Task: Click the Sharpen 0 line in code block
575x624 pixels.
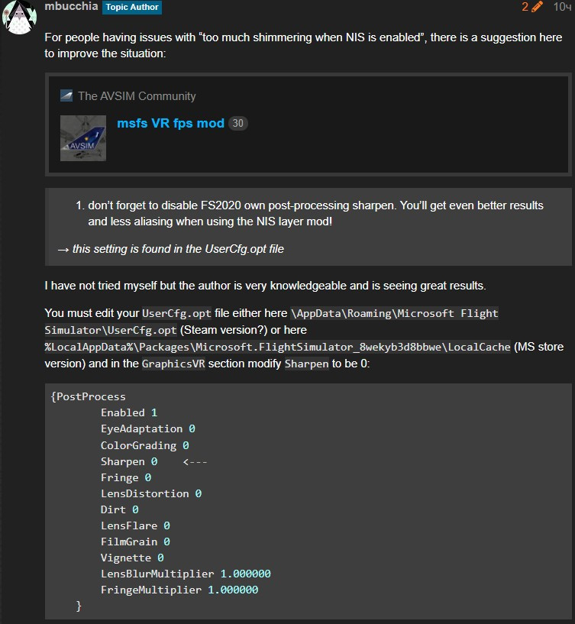Action: (x=129, y=461)
